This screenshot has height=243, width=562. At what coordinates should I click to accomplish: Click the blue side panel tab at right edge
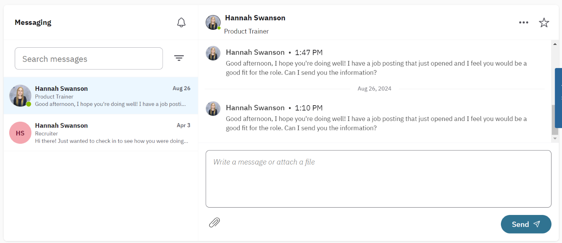[558, 98]
